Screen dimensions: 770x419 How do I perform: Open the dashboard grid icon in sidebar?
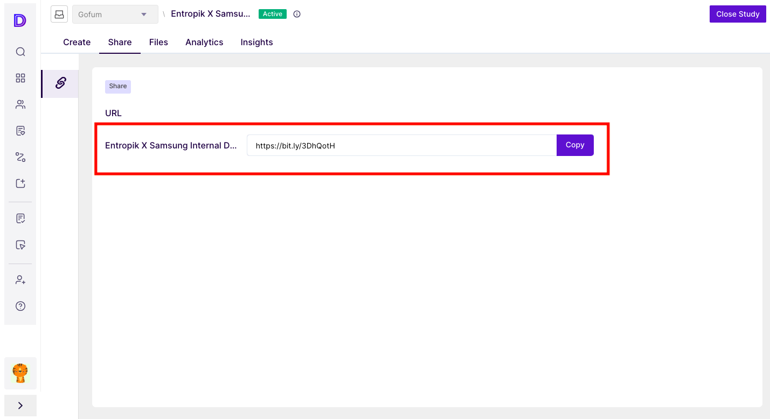(20, 78)
